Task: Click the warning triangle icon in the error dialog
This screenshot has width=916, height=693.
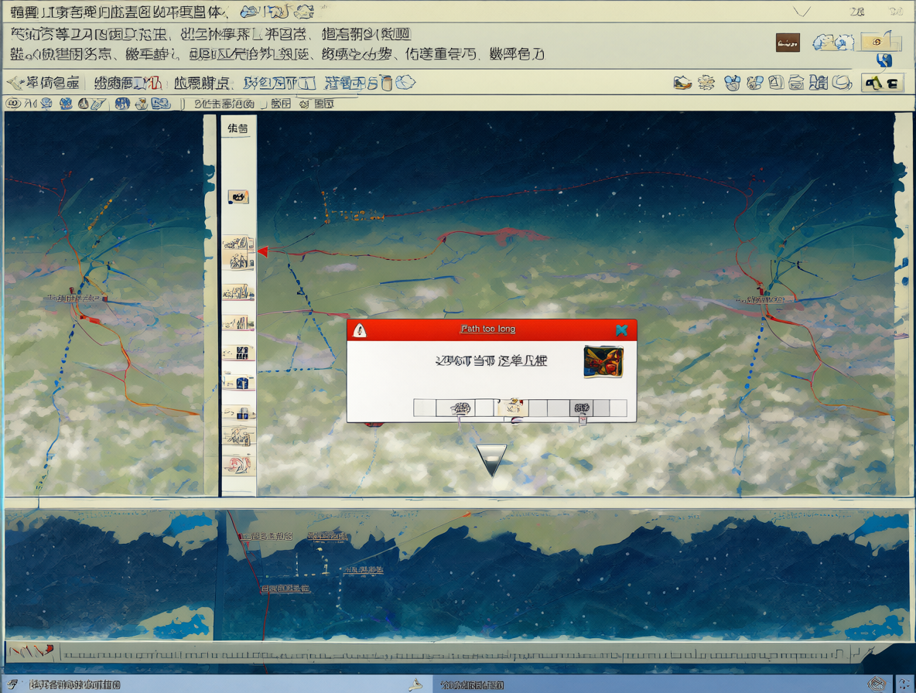Action: [x=360, y=330]
